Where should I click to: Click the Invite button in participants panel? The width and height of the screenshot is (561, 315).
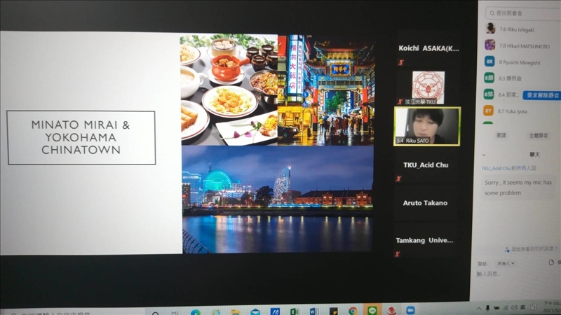[501, 134]
